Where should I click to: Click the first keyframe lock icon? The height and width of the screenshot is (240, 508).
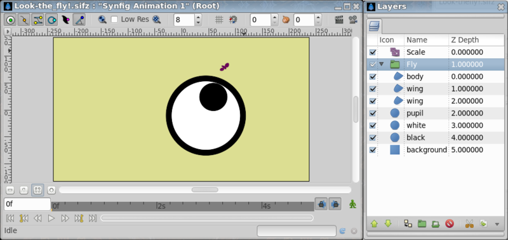tap(321, 204)
